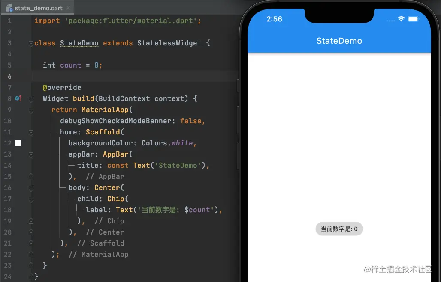
Task: Tap the chip labeled 当前数字是: 0
Action: [339, 229]
